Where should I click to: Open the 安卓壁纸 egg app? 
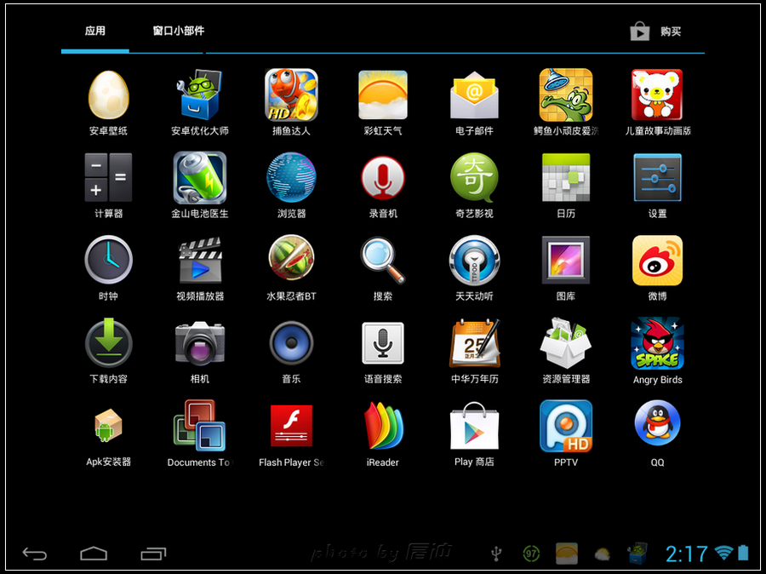108,95
